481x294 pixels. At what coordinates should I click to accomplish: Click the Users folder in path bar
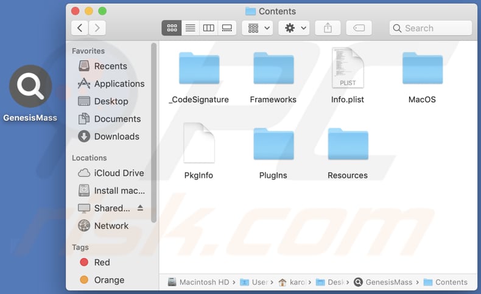coord(254,282)
